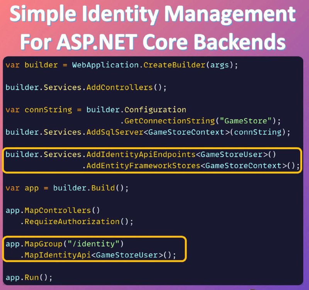Click the app.MapGroup("/identity") line

click(65, 244)
